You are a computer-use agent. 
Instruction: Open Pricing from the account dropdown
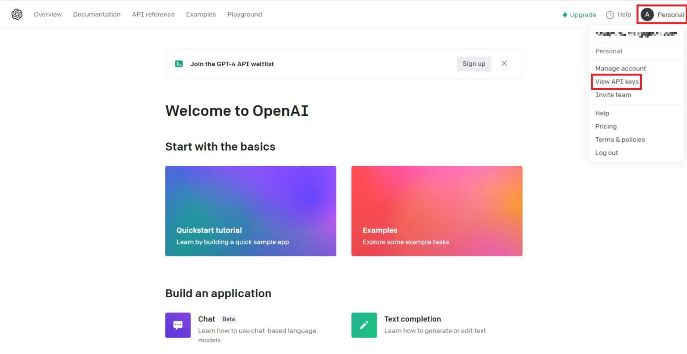tap(606, 126)
